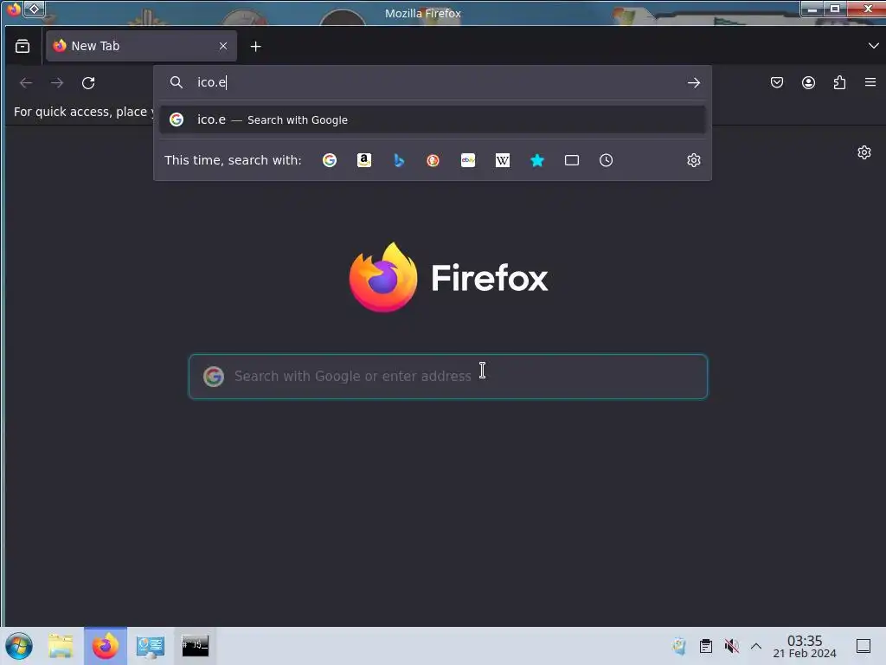The height and width of the screenshot is (665, 886).
Task: Minimize the Mozilla Firefox window
Action: tap(812, 9)
